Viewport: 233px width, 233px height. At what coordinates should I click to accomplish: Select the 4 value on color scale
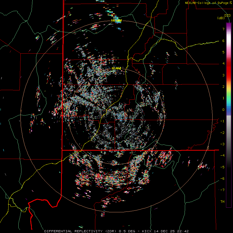[x=223, y=64]
